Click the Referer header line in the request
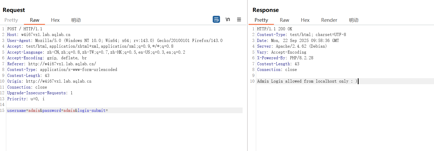Screen dimensions: 434x151 pos(51,64)
